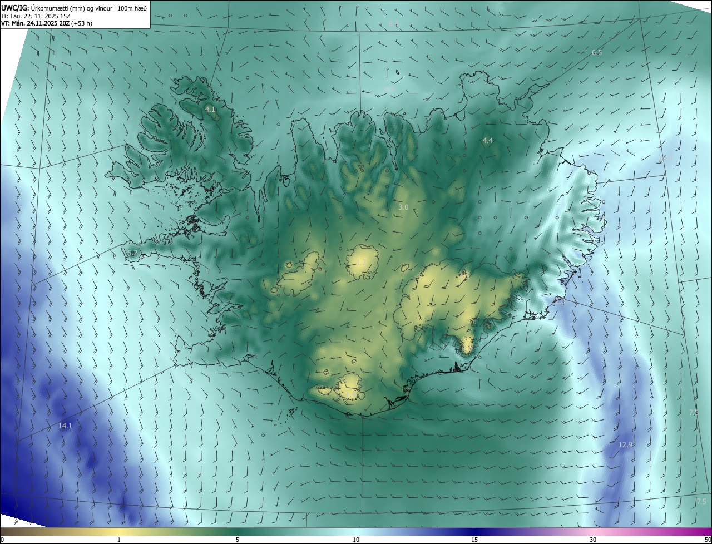712x544 pixels.
Task: Click the valid time 'VT: Mán. 24.11.2025 20Z (+53 h)'
Action: [47, 23]
